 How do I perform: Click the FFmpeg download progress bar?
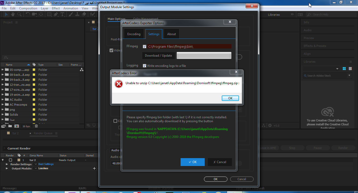pyautogui.click(x=204, y=56)
